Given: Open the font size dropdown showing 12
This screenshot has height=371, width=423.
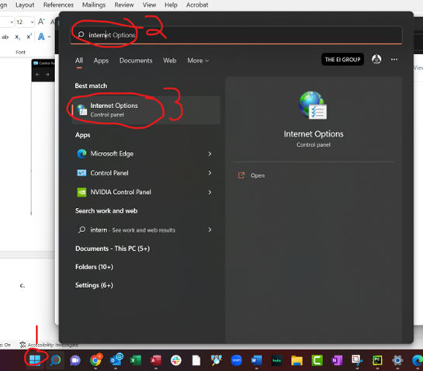Looking at the screenshot, I should point(26,23).
